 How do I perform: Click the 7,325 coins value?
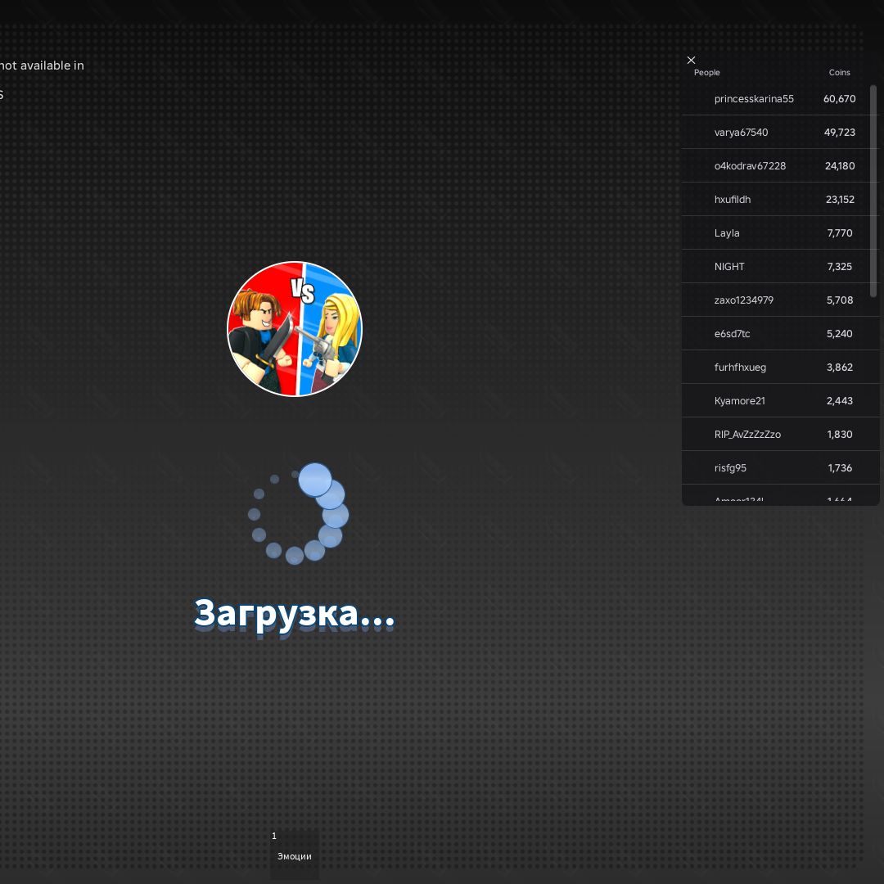tap(840, 267)
